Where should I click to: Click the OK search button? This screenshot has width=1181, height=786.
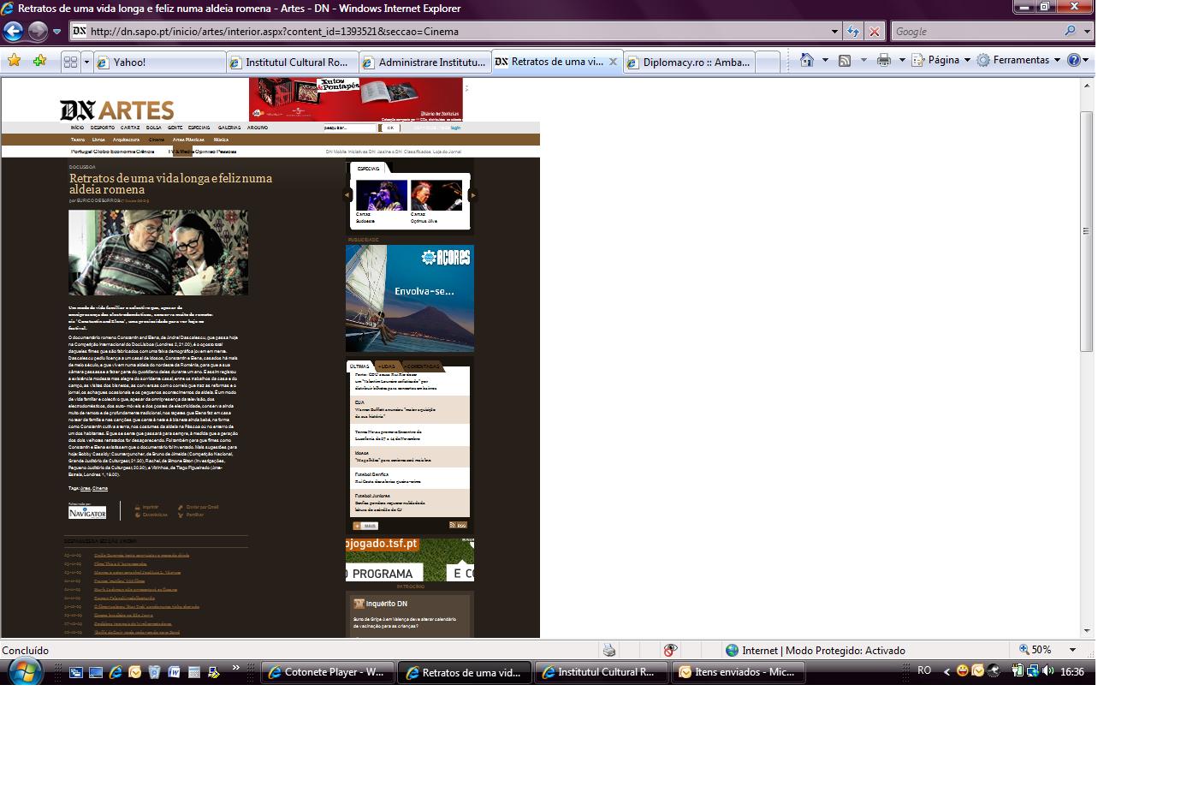pos(390,128)
